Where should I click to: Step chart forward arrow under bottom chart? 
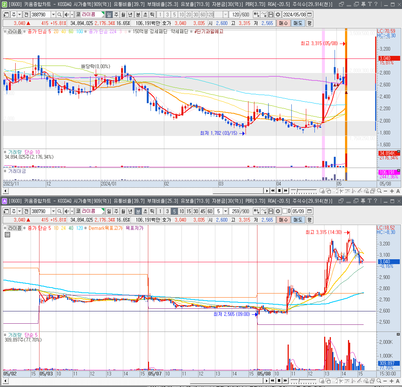click(x=267, y=381)
